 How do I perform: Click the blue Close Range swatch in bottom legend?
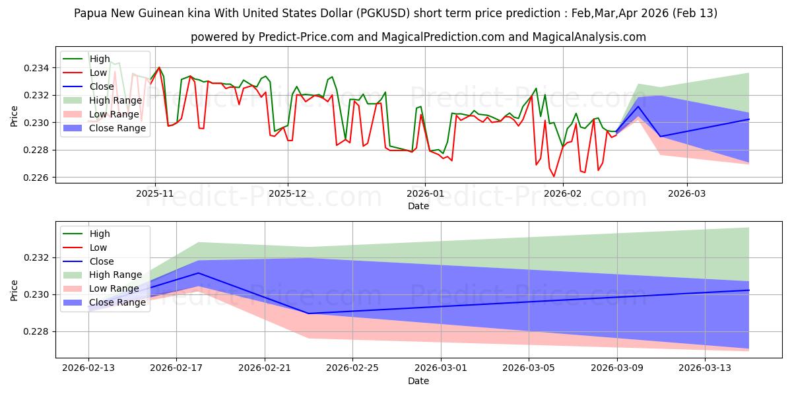(73, 302)
